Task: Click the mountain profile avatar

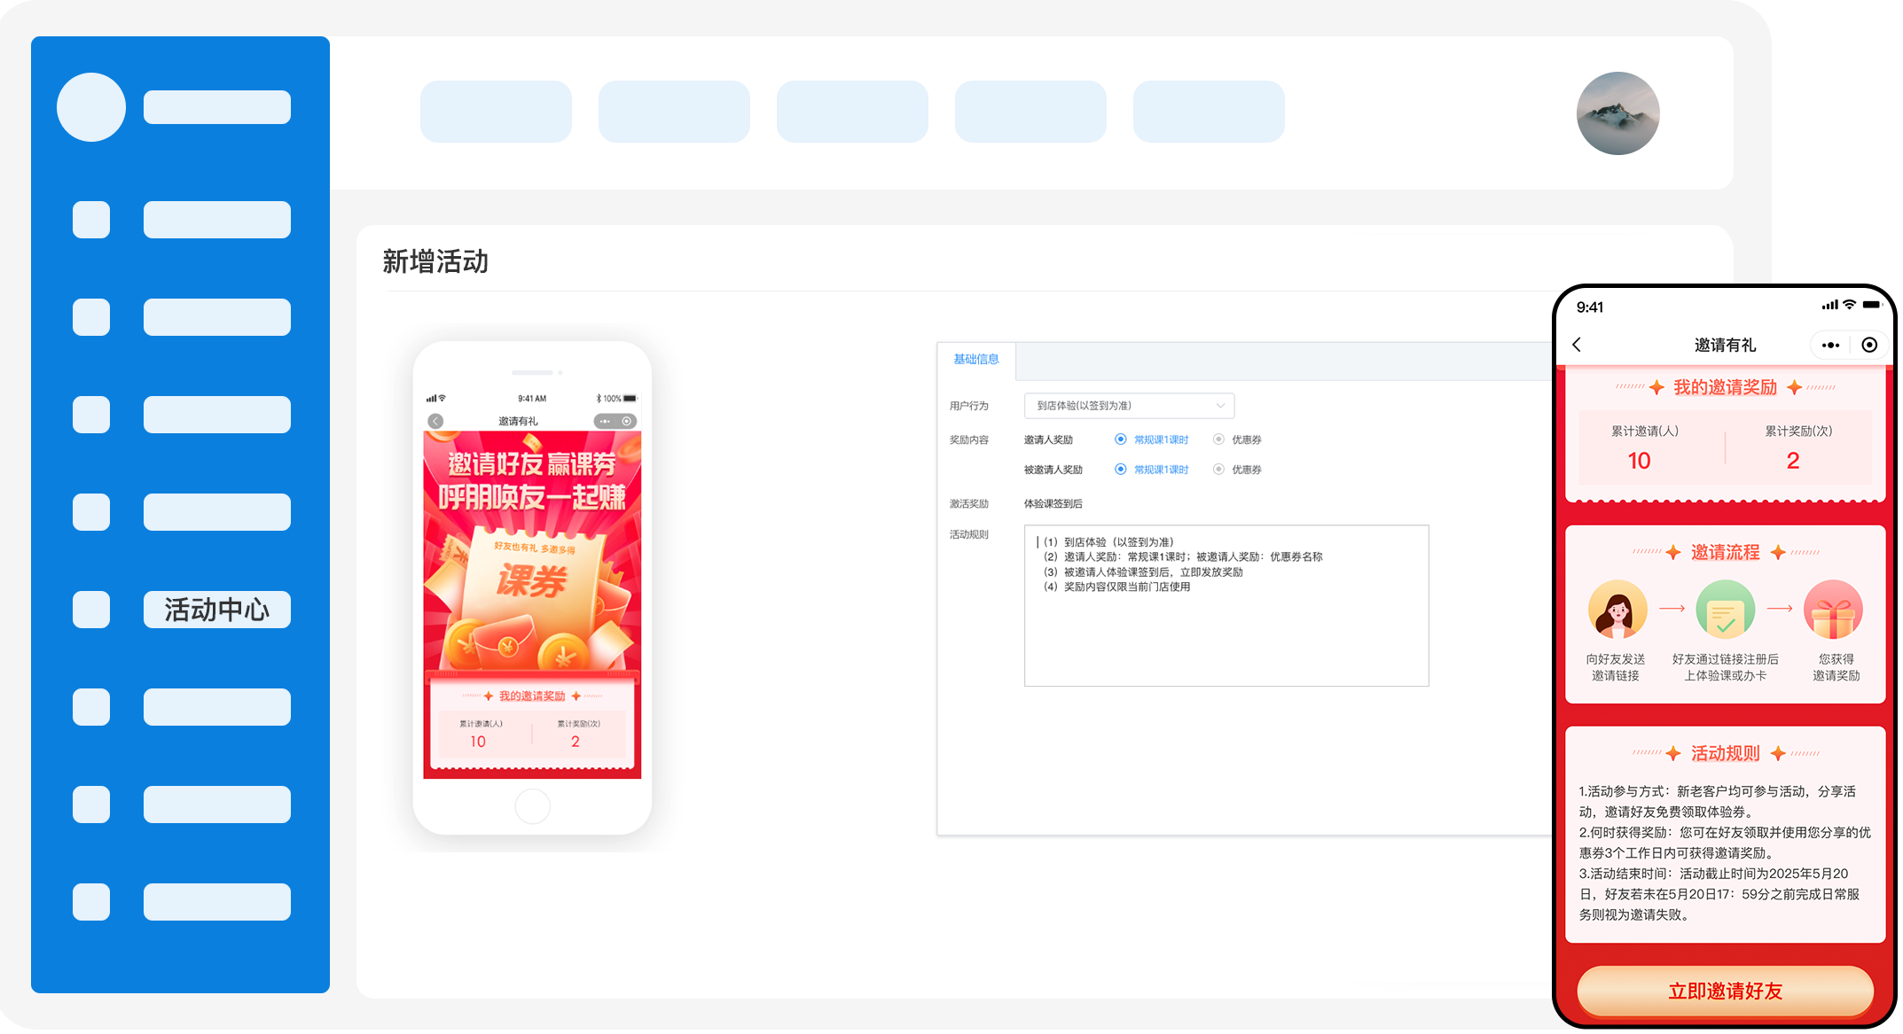Action: [x=1617, y=113]
